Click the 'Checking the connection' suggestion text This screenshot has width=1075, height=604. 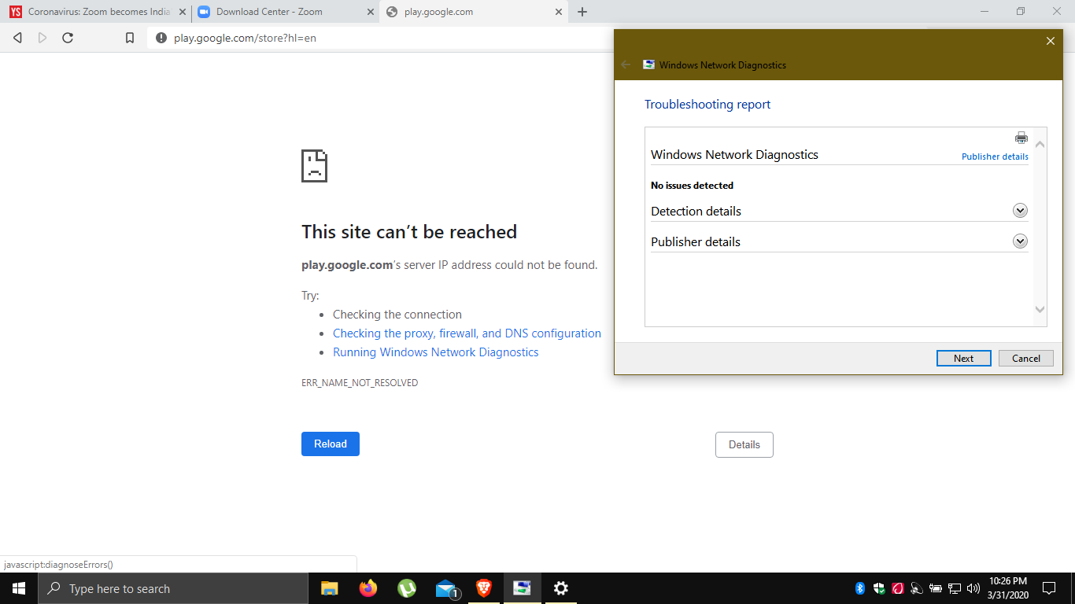[397, 315]
